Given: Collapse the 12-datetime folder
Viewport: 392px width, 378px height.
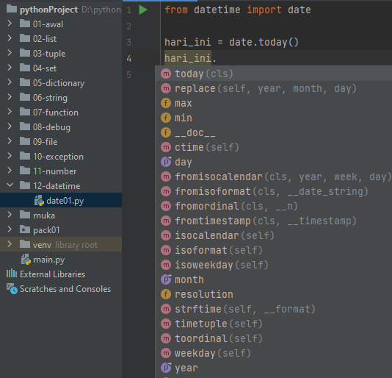Looking at the screenshot, I should [x=10, y=185].
